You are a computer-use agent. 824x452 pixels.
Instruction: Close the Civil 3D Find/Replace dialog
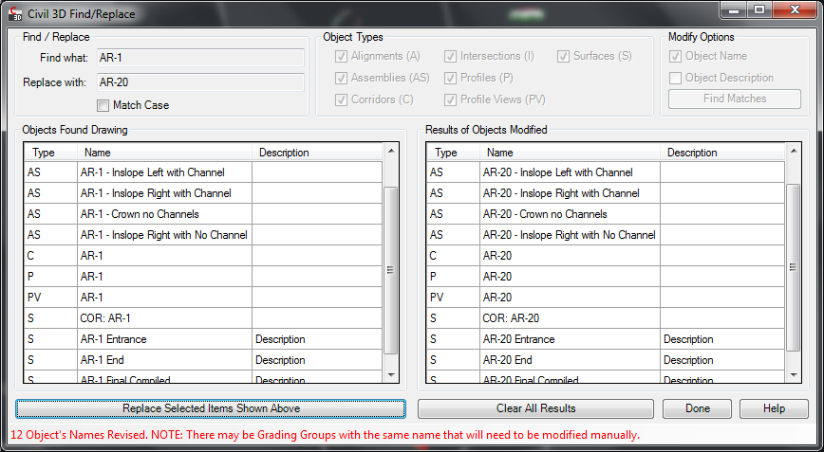pos(794,10)
